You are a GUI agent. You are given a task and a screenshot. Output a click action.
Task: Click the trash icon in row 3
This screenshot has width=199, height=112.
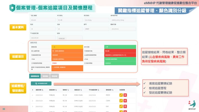pos(125,106)
